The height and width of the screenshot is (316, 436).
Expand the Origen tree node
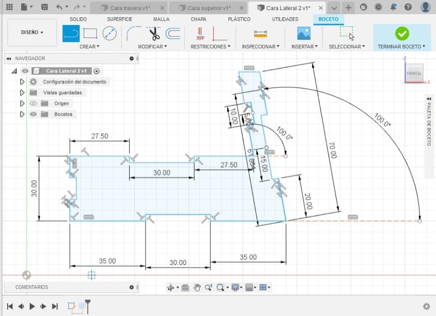point(22,103)
